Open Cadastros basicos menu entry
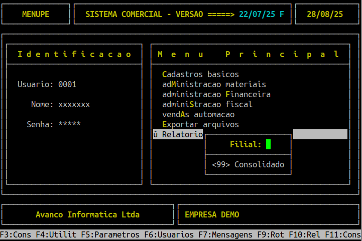The image size is (362, 241). [x=200, y=75]
